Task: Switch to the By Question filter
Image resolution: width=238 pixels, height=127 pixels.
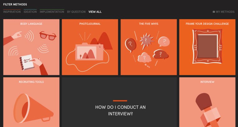Action: click(76, 12)
